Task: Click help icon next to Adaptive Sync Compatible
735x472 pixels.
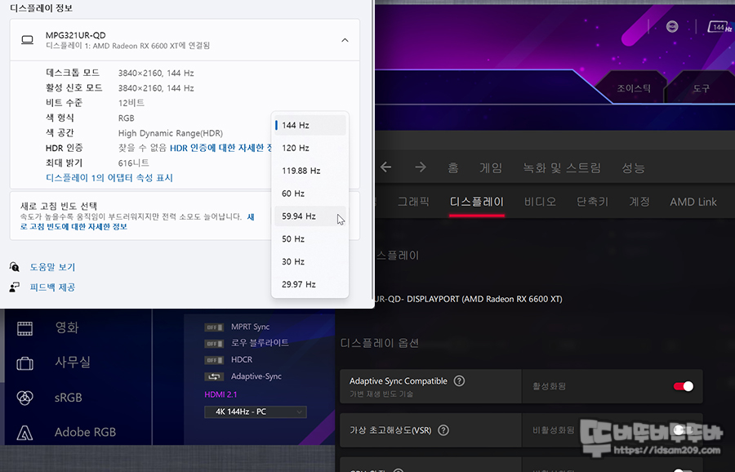Action: click(459, 381)
